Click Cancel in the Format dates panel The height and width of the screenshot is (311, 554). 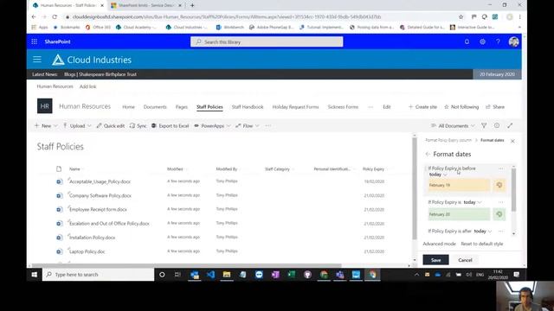click(x=465, y=260)
